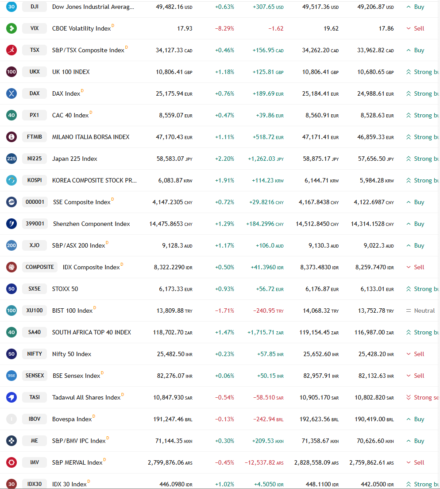Click the DAX price 25,175.94 EUR
The height and width of the screenshot is (489, 440).
pos(174,93)
